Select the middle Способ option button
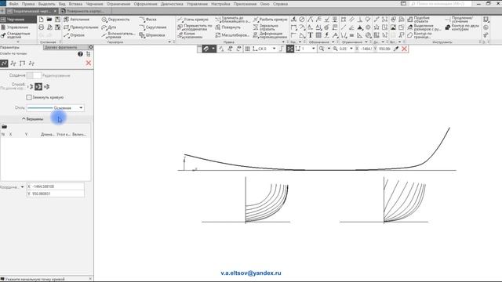 tap(38, 87)
